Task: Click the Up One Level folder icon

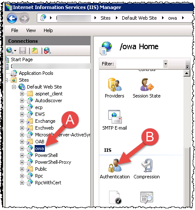Action: pyautogui.click(x=35, y=50)
